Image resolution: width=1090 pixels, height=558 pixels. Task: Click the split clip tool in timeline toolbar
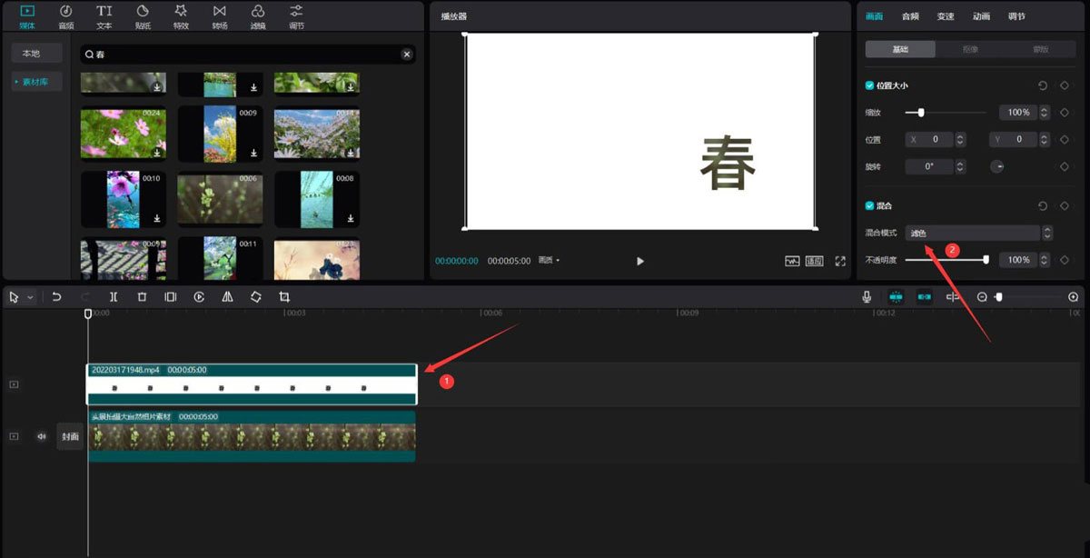coord(114,296)
